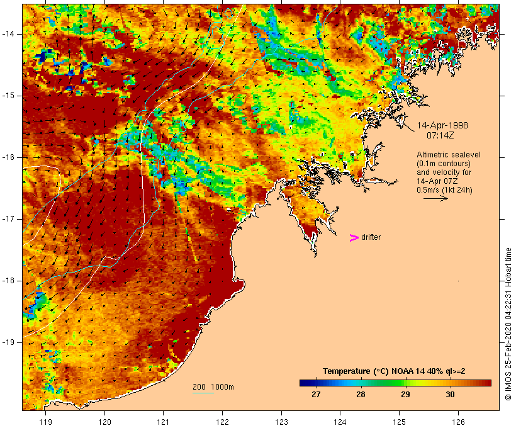Click the colorbar label '28'

click(x=361, y=395)
